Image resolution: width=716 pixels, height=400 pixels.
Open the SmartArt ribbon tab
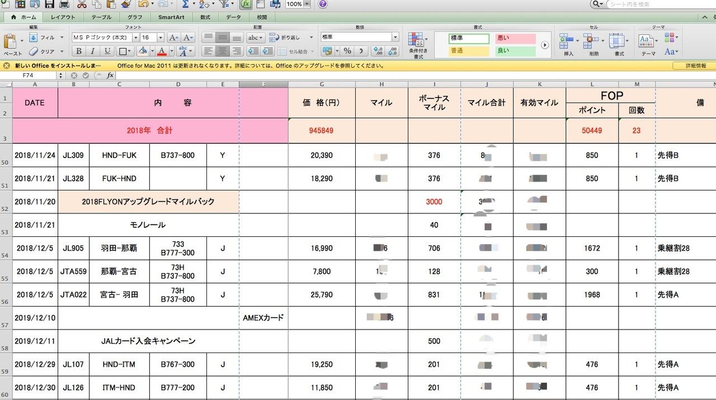pos(171,17)
